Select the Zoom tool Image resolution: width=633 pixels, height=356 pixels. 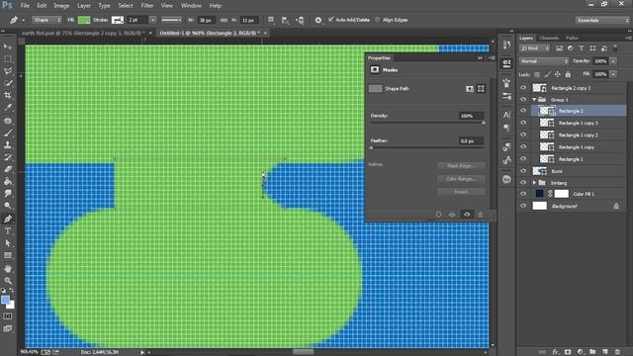[x=8, y=281]
